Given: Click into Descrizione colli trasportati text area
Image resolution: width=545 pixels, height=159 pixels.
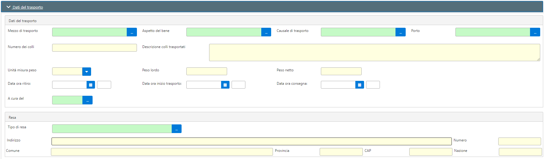Looking at the screenshot, I should click(375, 53).
